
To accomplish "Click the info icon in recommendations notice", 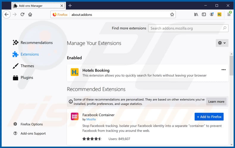I will tap(71, 102).
